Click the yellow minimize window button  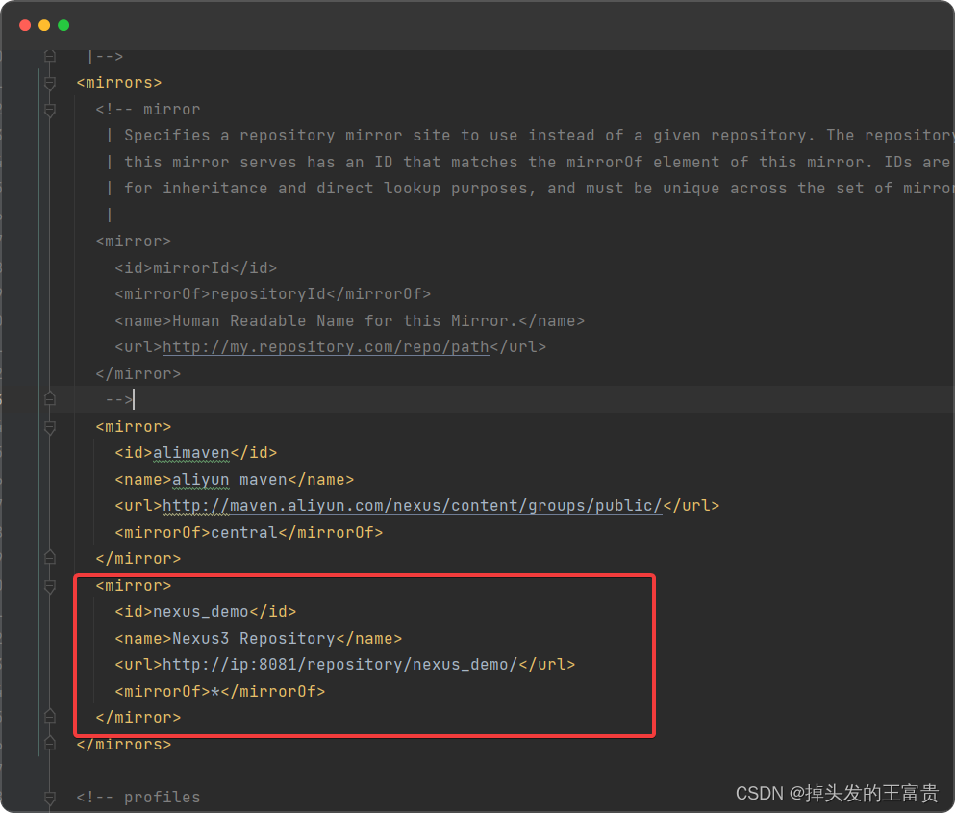44,25
